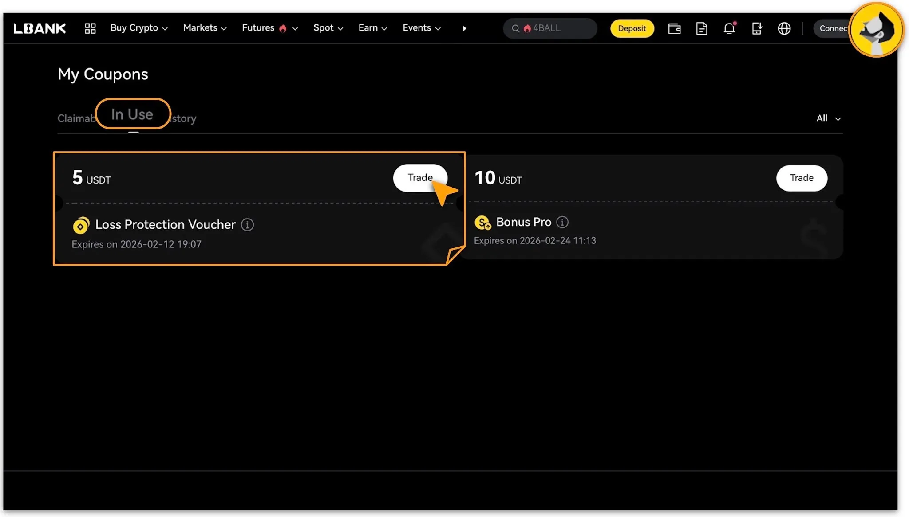Image resolution: width=909 pixels, height=517 pixels.
Task: Click the 5 USDT coupon amount
Action: [x=91, y=178]
